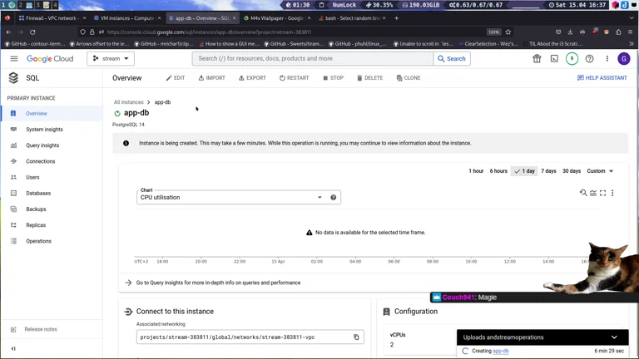This screenshot has height=359, width=639.
Task: Open the help question mark menu
Action: tap(589, 59)
